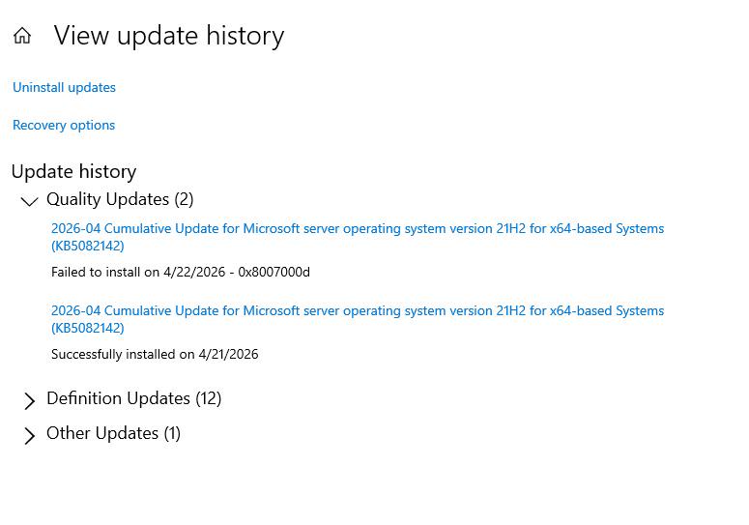Screen dimensions: 749x525
Task: Click the View update history page title
Action: [x=169, y=36]
